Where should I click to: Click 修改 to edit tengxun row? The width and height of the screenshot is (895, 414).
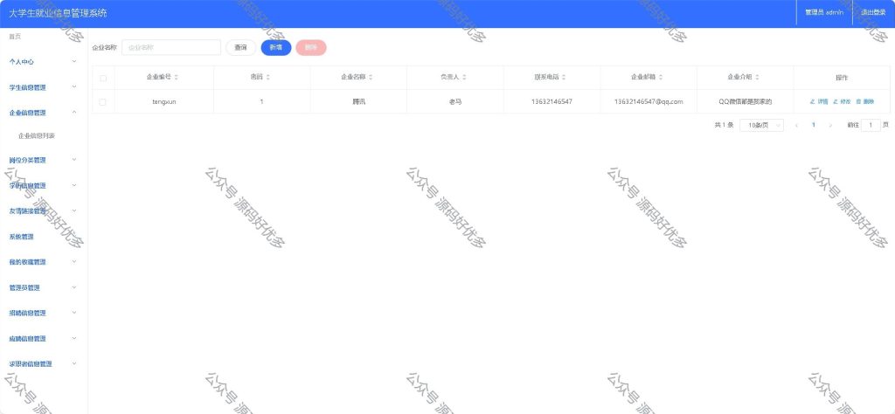click(842, 101)
